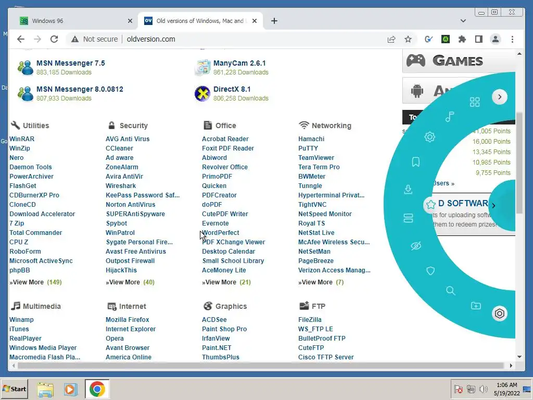The width and height of the screenshot is (533, 400).
Task: Click the Action Center flag tray icon
Action: [458, 389]
